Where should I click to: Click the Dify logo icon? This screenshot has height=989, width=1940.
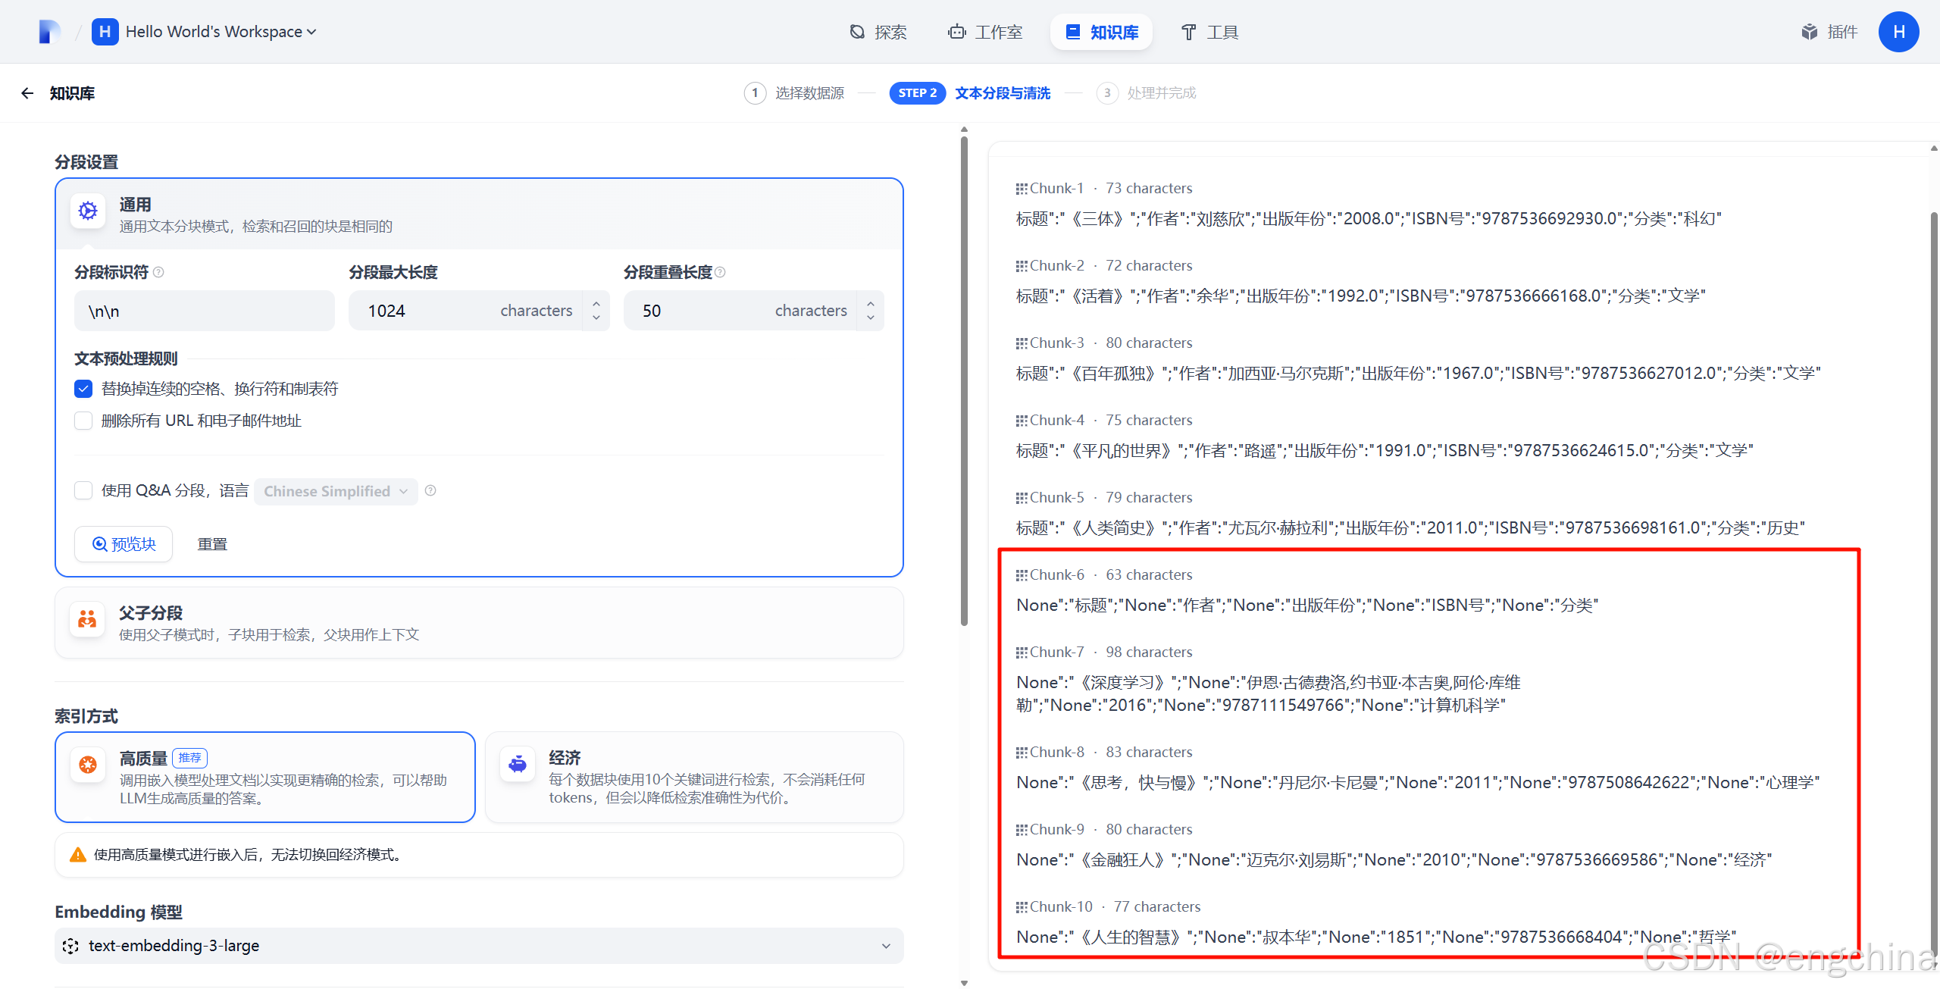[48, 32]
